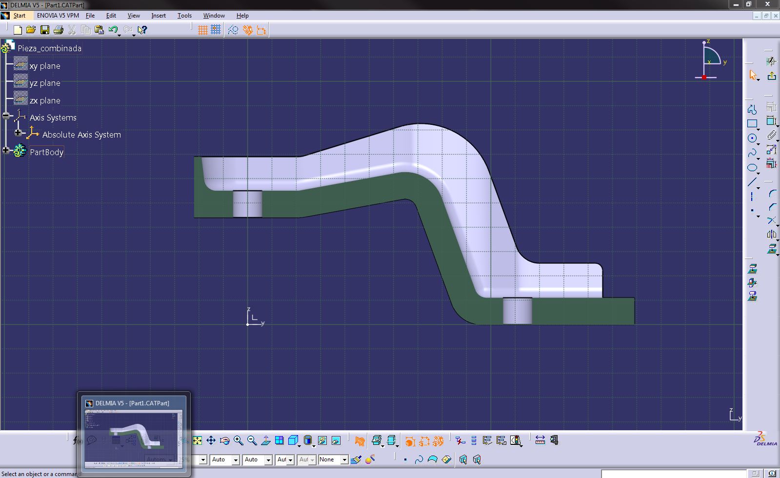The image size is (780, 478).
Task: Apply the Corner fillet tool
Action: pyautogui.click(x=772, y=194)
